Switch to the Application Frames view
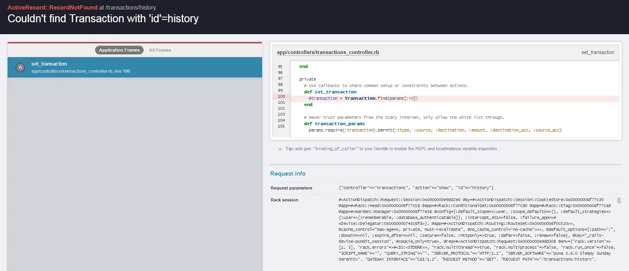 119,50
